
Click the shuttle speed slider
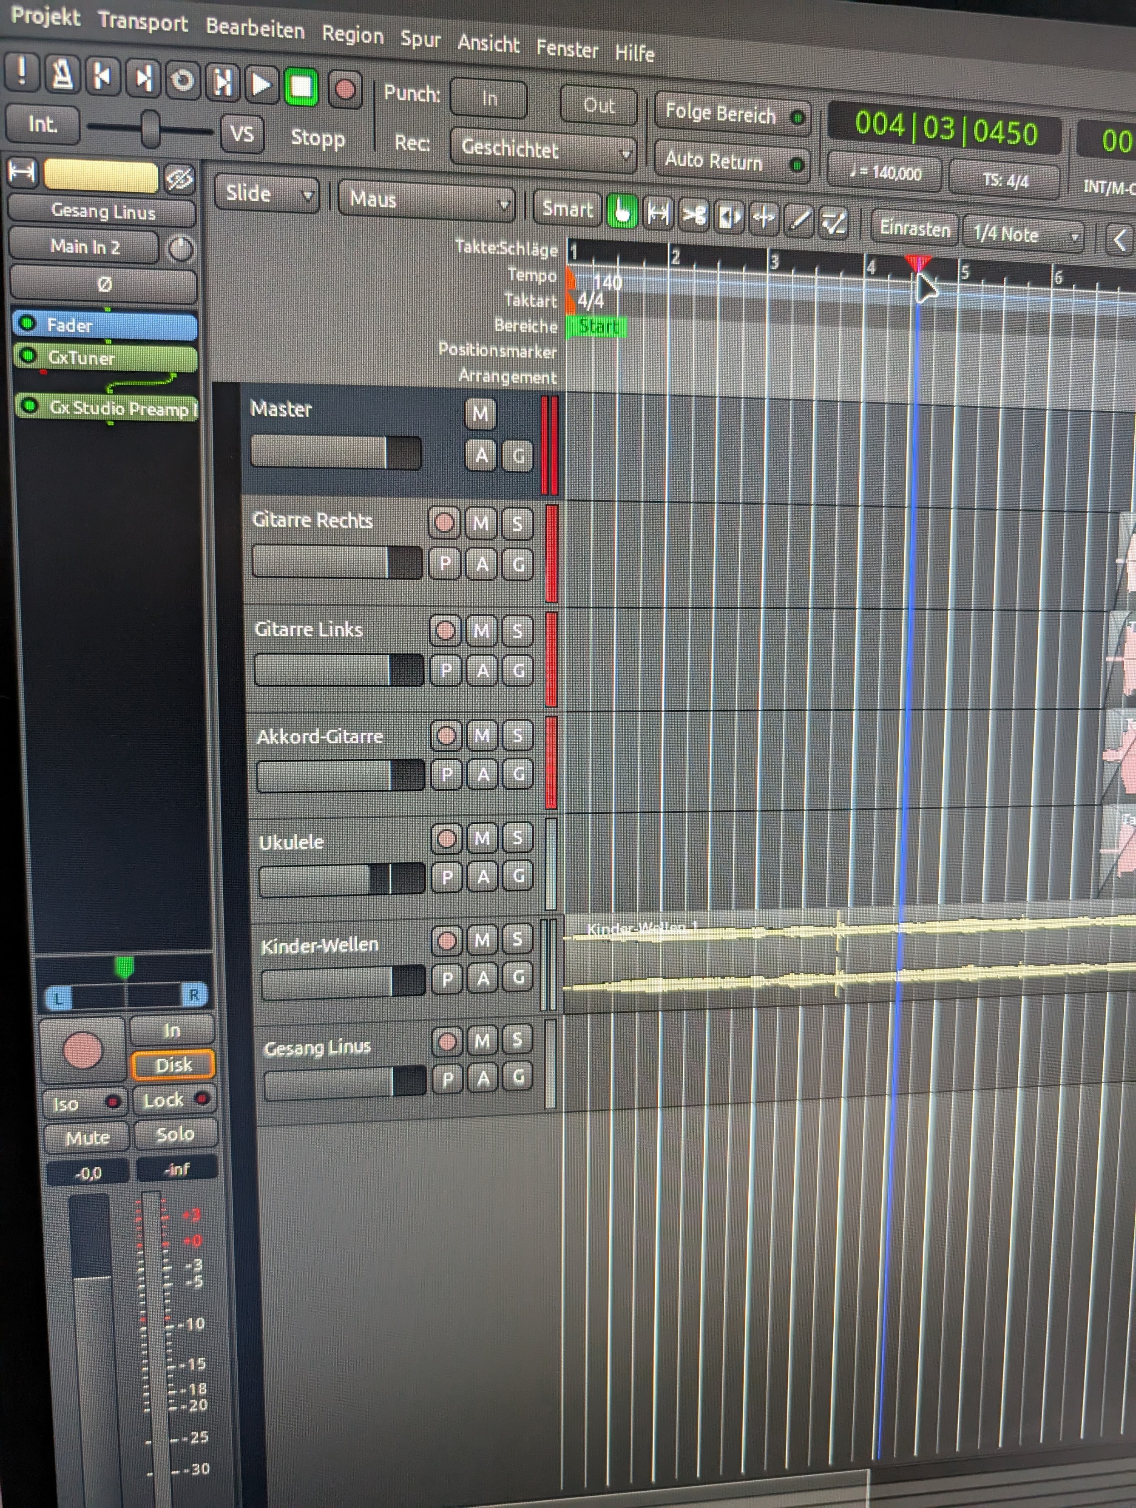[x=150, y=129]
